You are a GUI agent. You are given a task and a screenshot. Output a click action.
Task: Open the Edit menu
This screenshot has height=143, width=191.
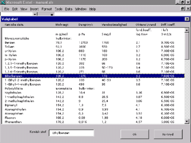15,9
